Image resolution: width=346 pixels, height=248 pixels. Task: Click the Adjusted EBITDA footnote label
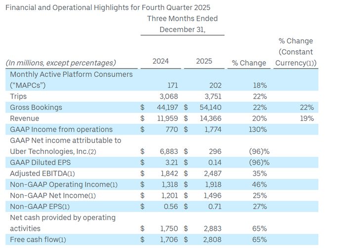[43, 174]
